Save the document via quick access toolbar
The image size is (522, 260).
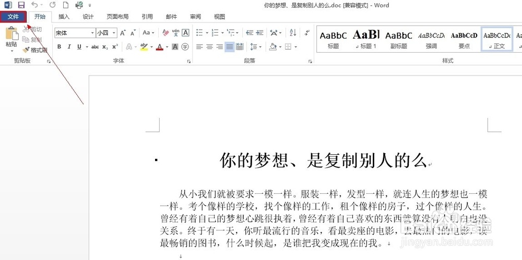coord(21,5)
